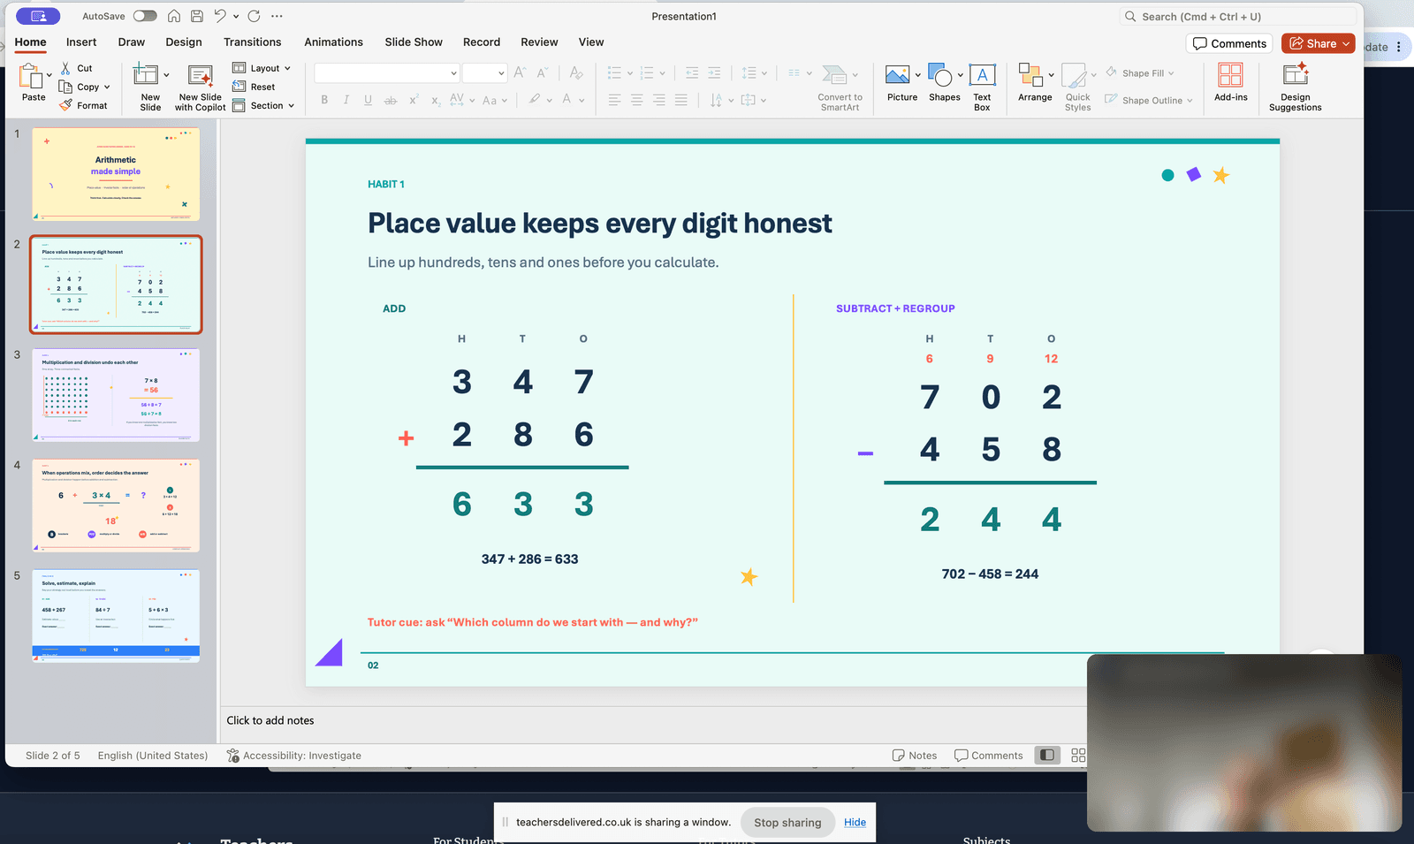This screenshot has width=1414, height=844.
Task: Open the Draw tab
Action: click(x=132, y=42)
